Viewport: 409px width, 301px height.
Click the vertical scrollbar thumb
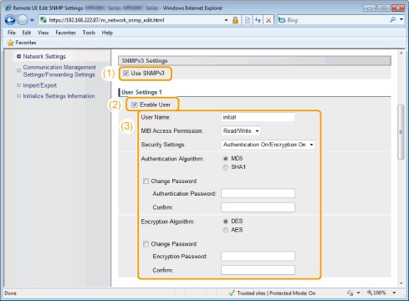click(x=401, y=132)
